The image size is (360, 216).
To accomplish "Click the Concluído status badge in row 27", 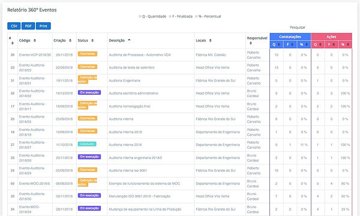I will pyautogui.click(x=87, y=144).
